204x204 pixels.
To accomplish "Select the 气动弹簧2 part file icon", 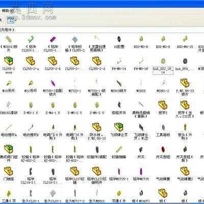I will (185, 171).
